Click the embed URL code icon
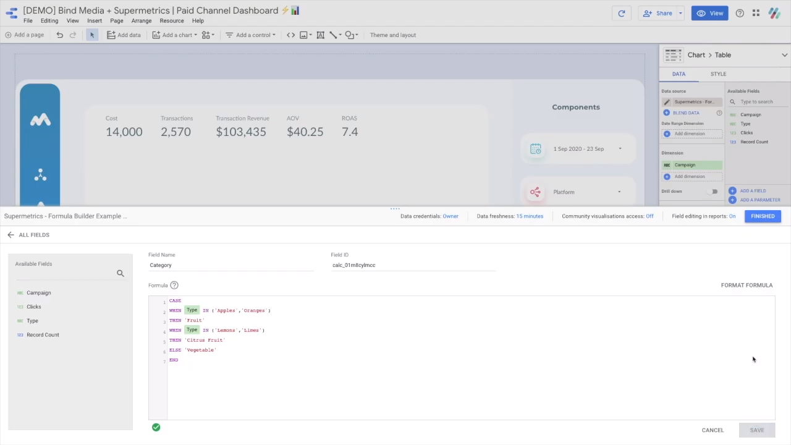791x445 pixels. pos(290,35)
